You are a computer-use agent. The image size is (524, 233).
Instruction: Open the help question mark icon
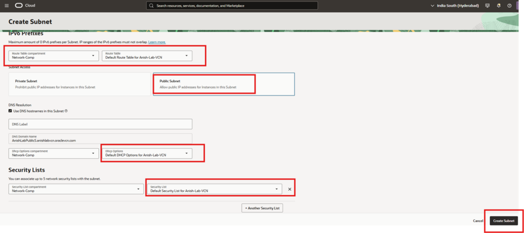tap(509, 6)
